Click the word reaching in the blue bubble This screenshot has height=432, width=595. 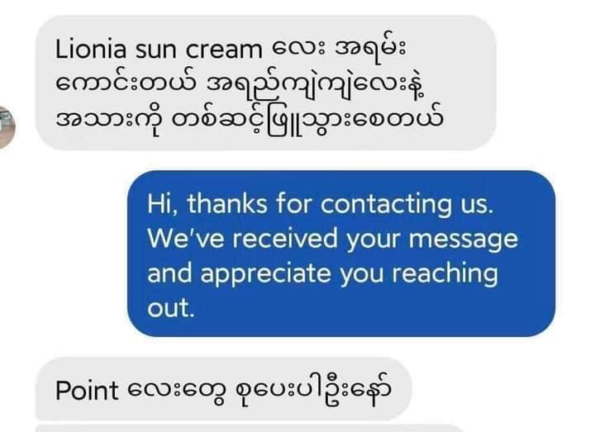[x=445, y=274]
